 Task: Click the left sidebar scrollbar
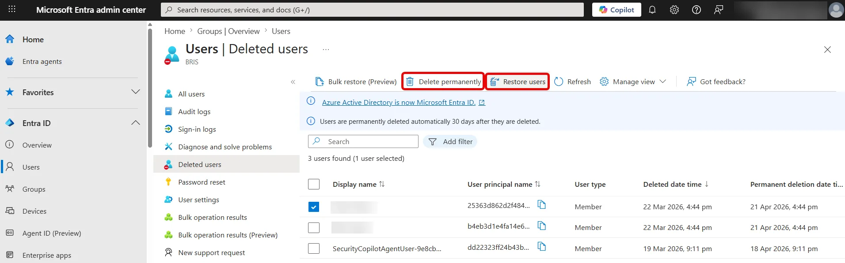point(150,88)
